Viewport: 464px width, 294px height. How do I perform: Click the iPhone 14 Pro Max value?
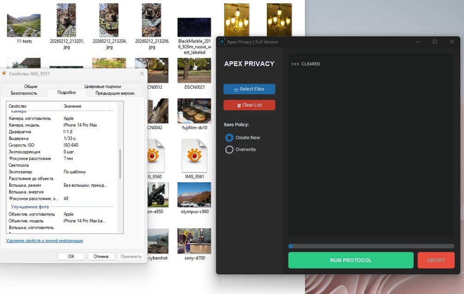tap(80, 125)
